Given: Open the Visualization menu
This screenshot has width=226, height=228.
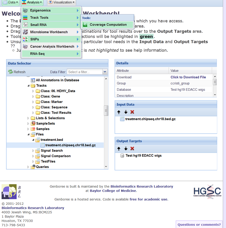Looking at the screenshot, I should pyautogui.click(x=61, y=2).
